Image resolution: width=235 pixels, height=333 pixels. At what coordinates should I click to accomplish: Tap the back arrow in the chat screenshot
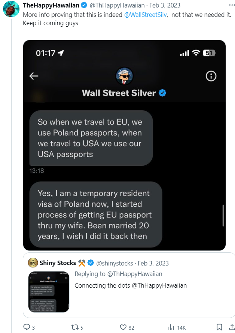(x=34, y=76)
